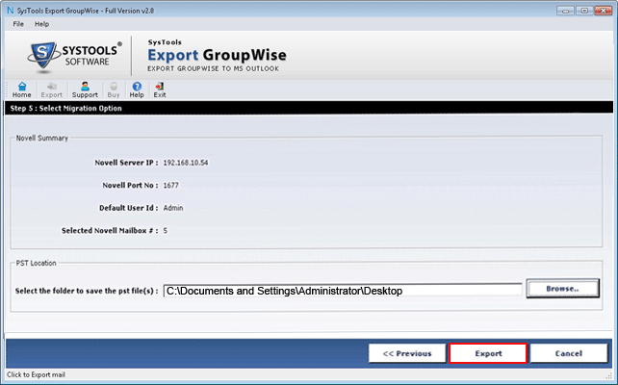Open the Help menu in the menu bar
Viewport: 618px width, 385px height.
(41, 23)
